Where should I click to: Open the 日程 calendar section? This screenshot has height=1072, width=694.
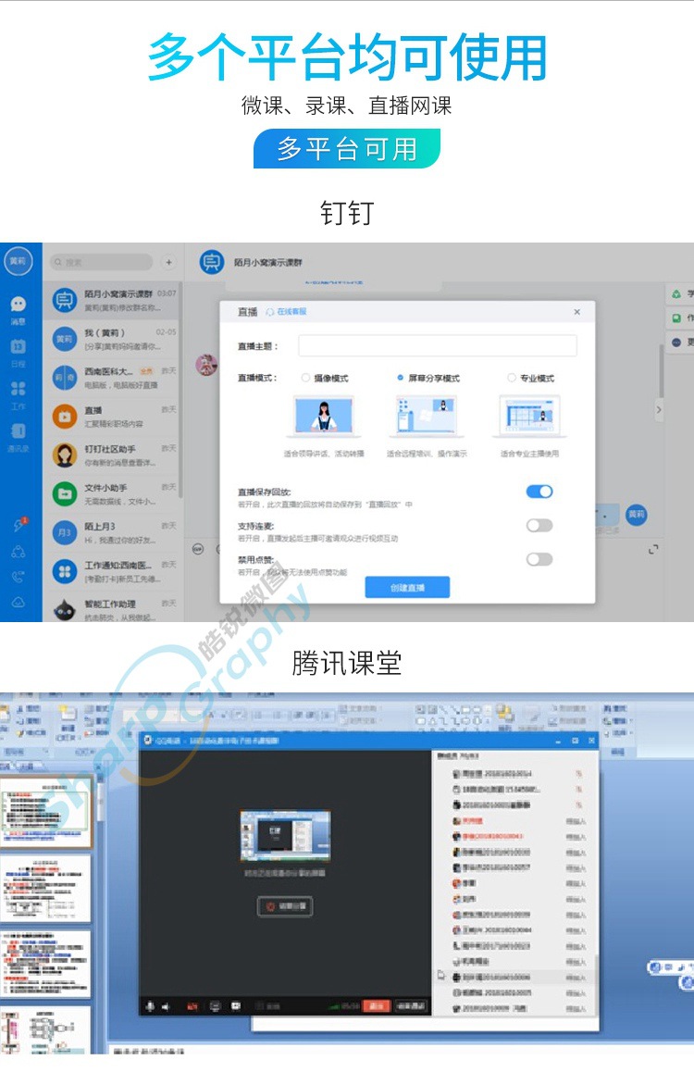pyautogui.click(x=19, y=352)
